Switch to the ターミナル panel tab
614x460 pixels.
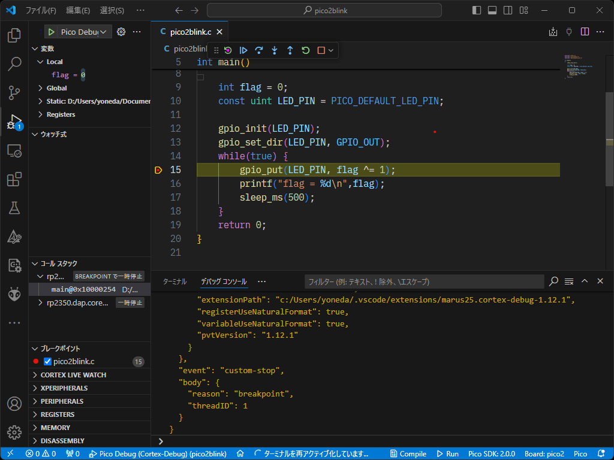click(x=174, y=282)
